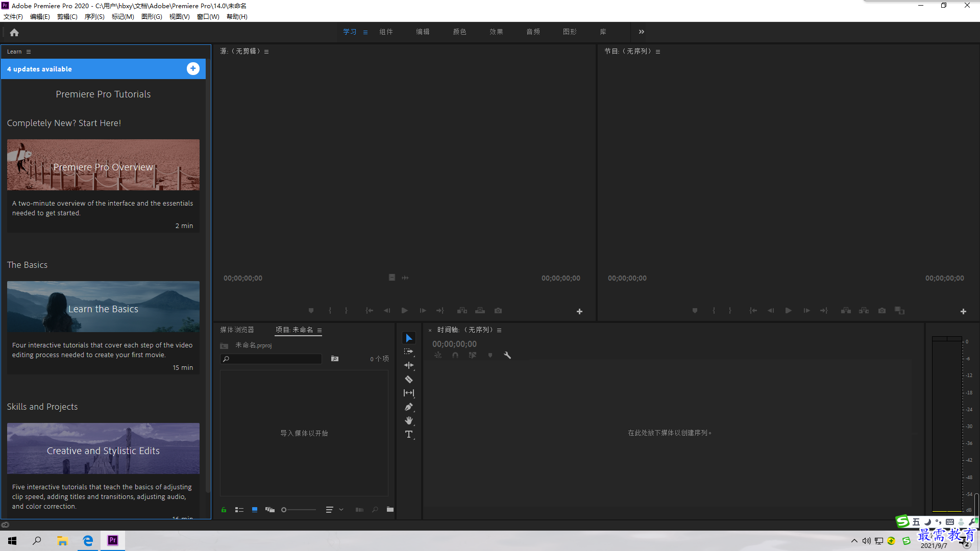The image size is (980, 551).
Task: Select the Hand tool
Action: pos(409,420)
